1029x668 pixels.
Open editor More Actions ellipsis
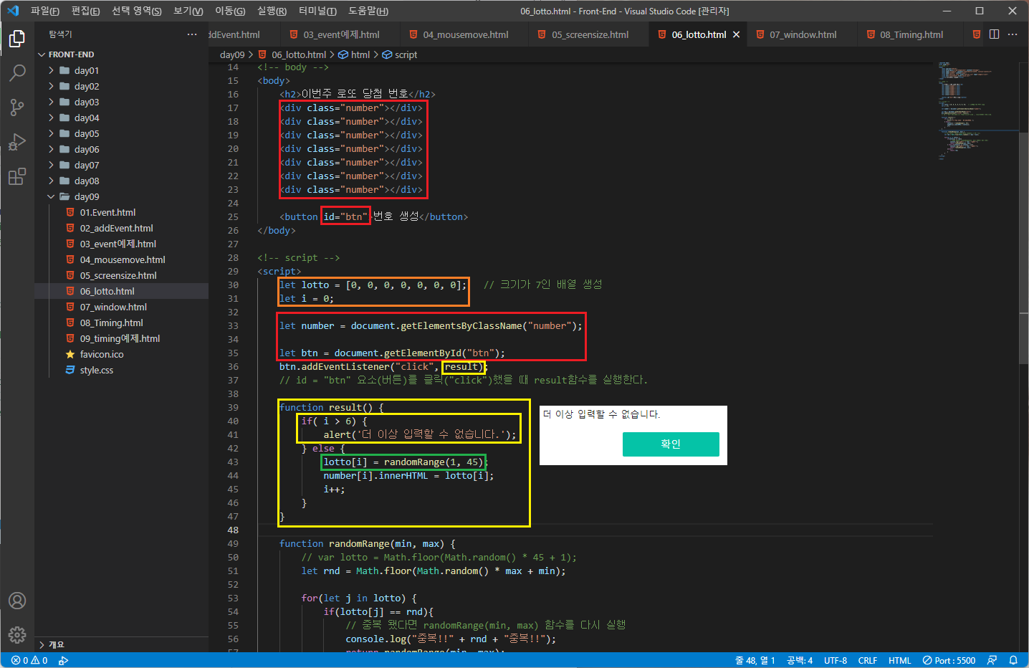(1013, 34)
